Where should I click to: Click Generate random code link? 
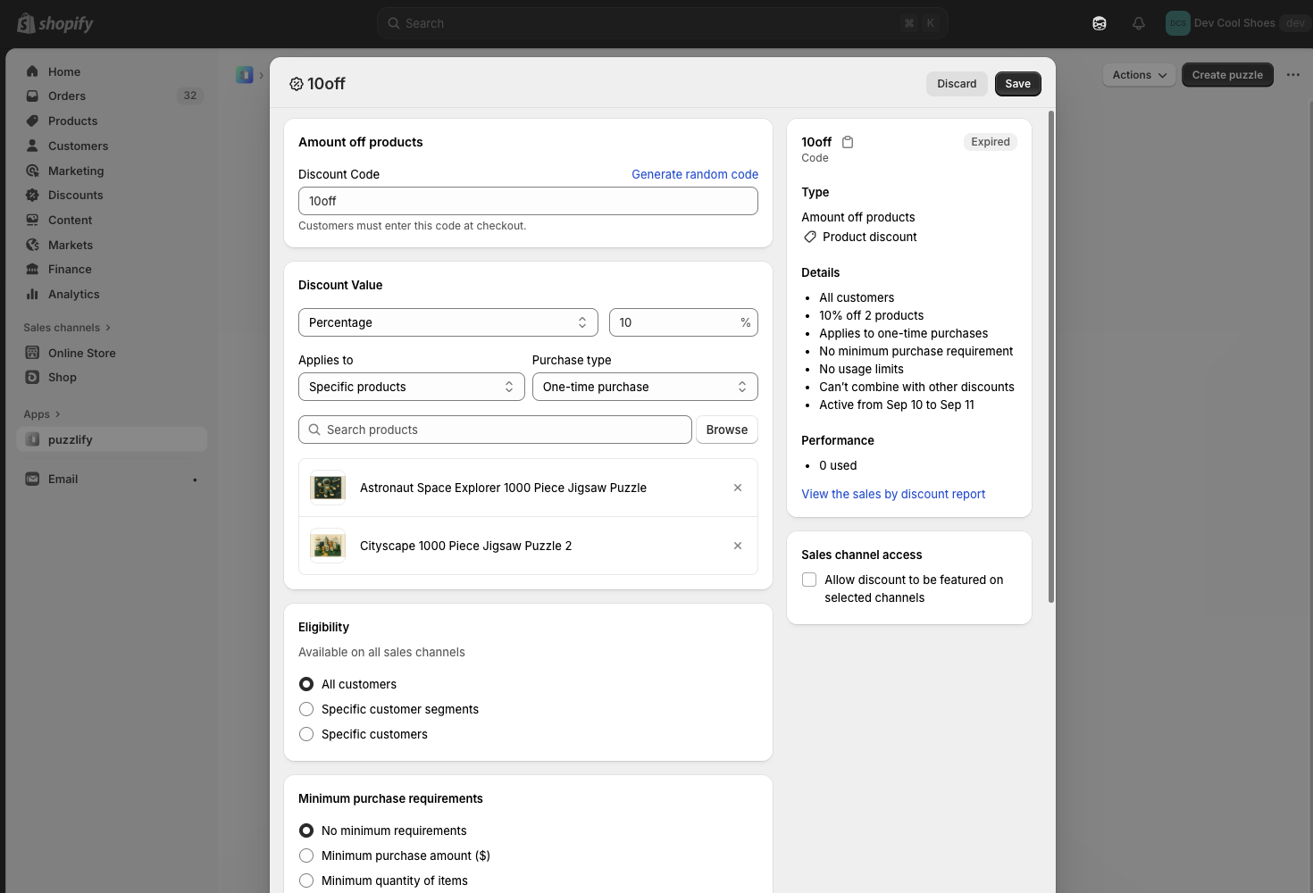695,174
